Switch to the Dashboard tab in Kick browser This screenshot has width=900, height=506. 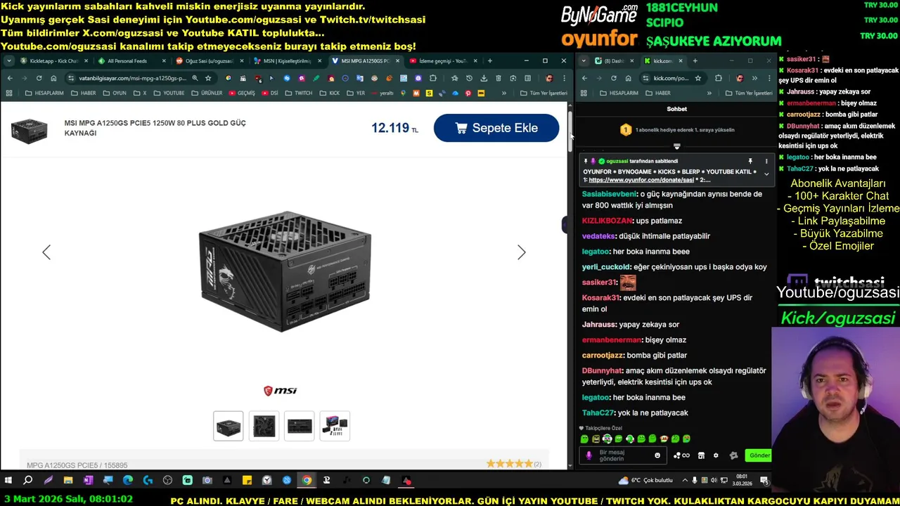pyautogui.click(x=614, y=61)
